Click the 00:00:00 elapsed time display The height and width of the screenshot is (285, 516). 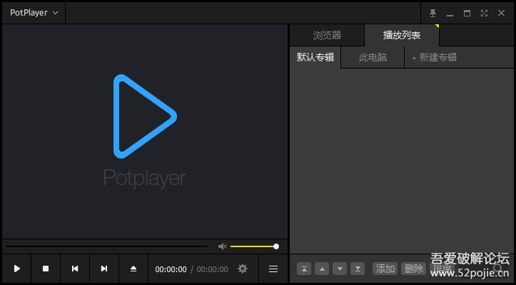point(171,269)
